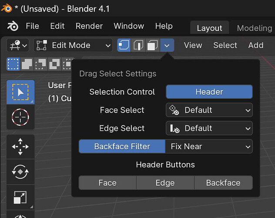Enable vertex select mode
Viewport: 275px width, 218px height.
point(124,45)
